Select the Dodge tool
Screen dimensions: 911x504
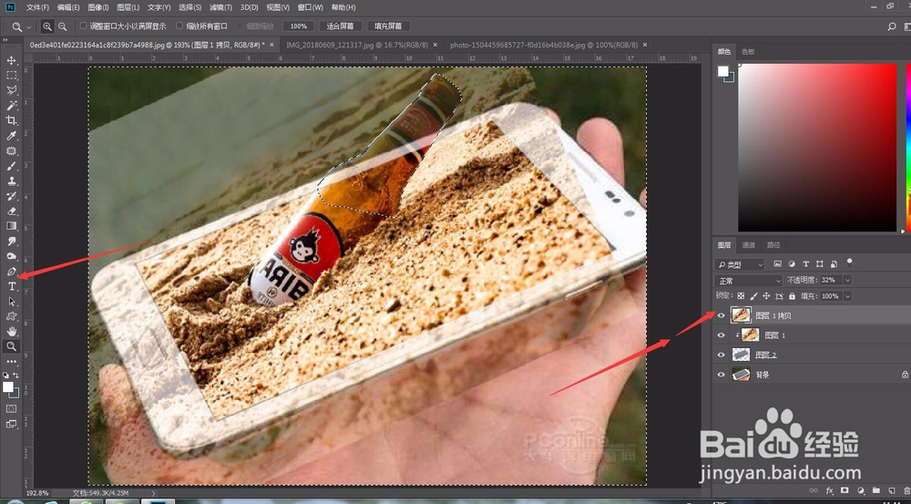click(x=12, y=256)
